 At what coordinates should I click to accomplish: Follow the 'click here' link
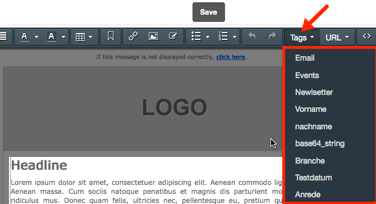(x=231, y=57)
